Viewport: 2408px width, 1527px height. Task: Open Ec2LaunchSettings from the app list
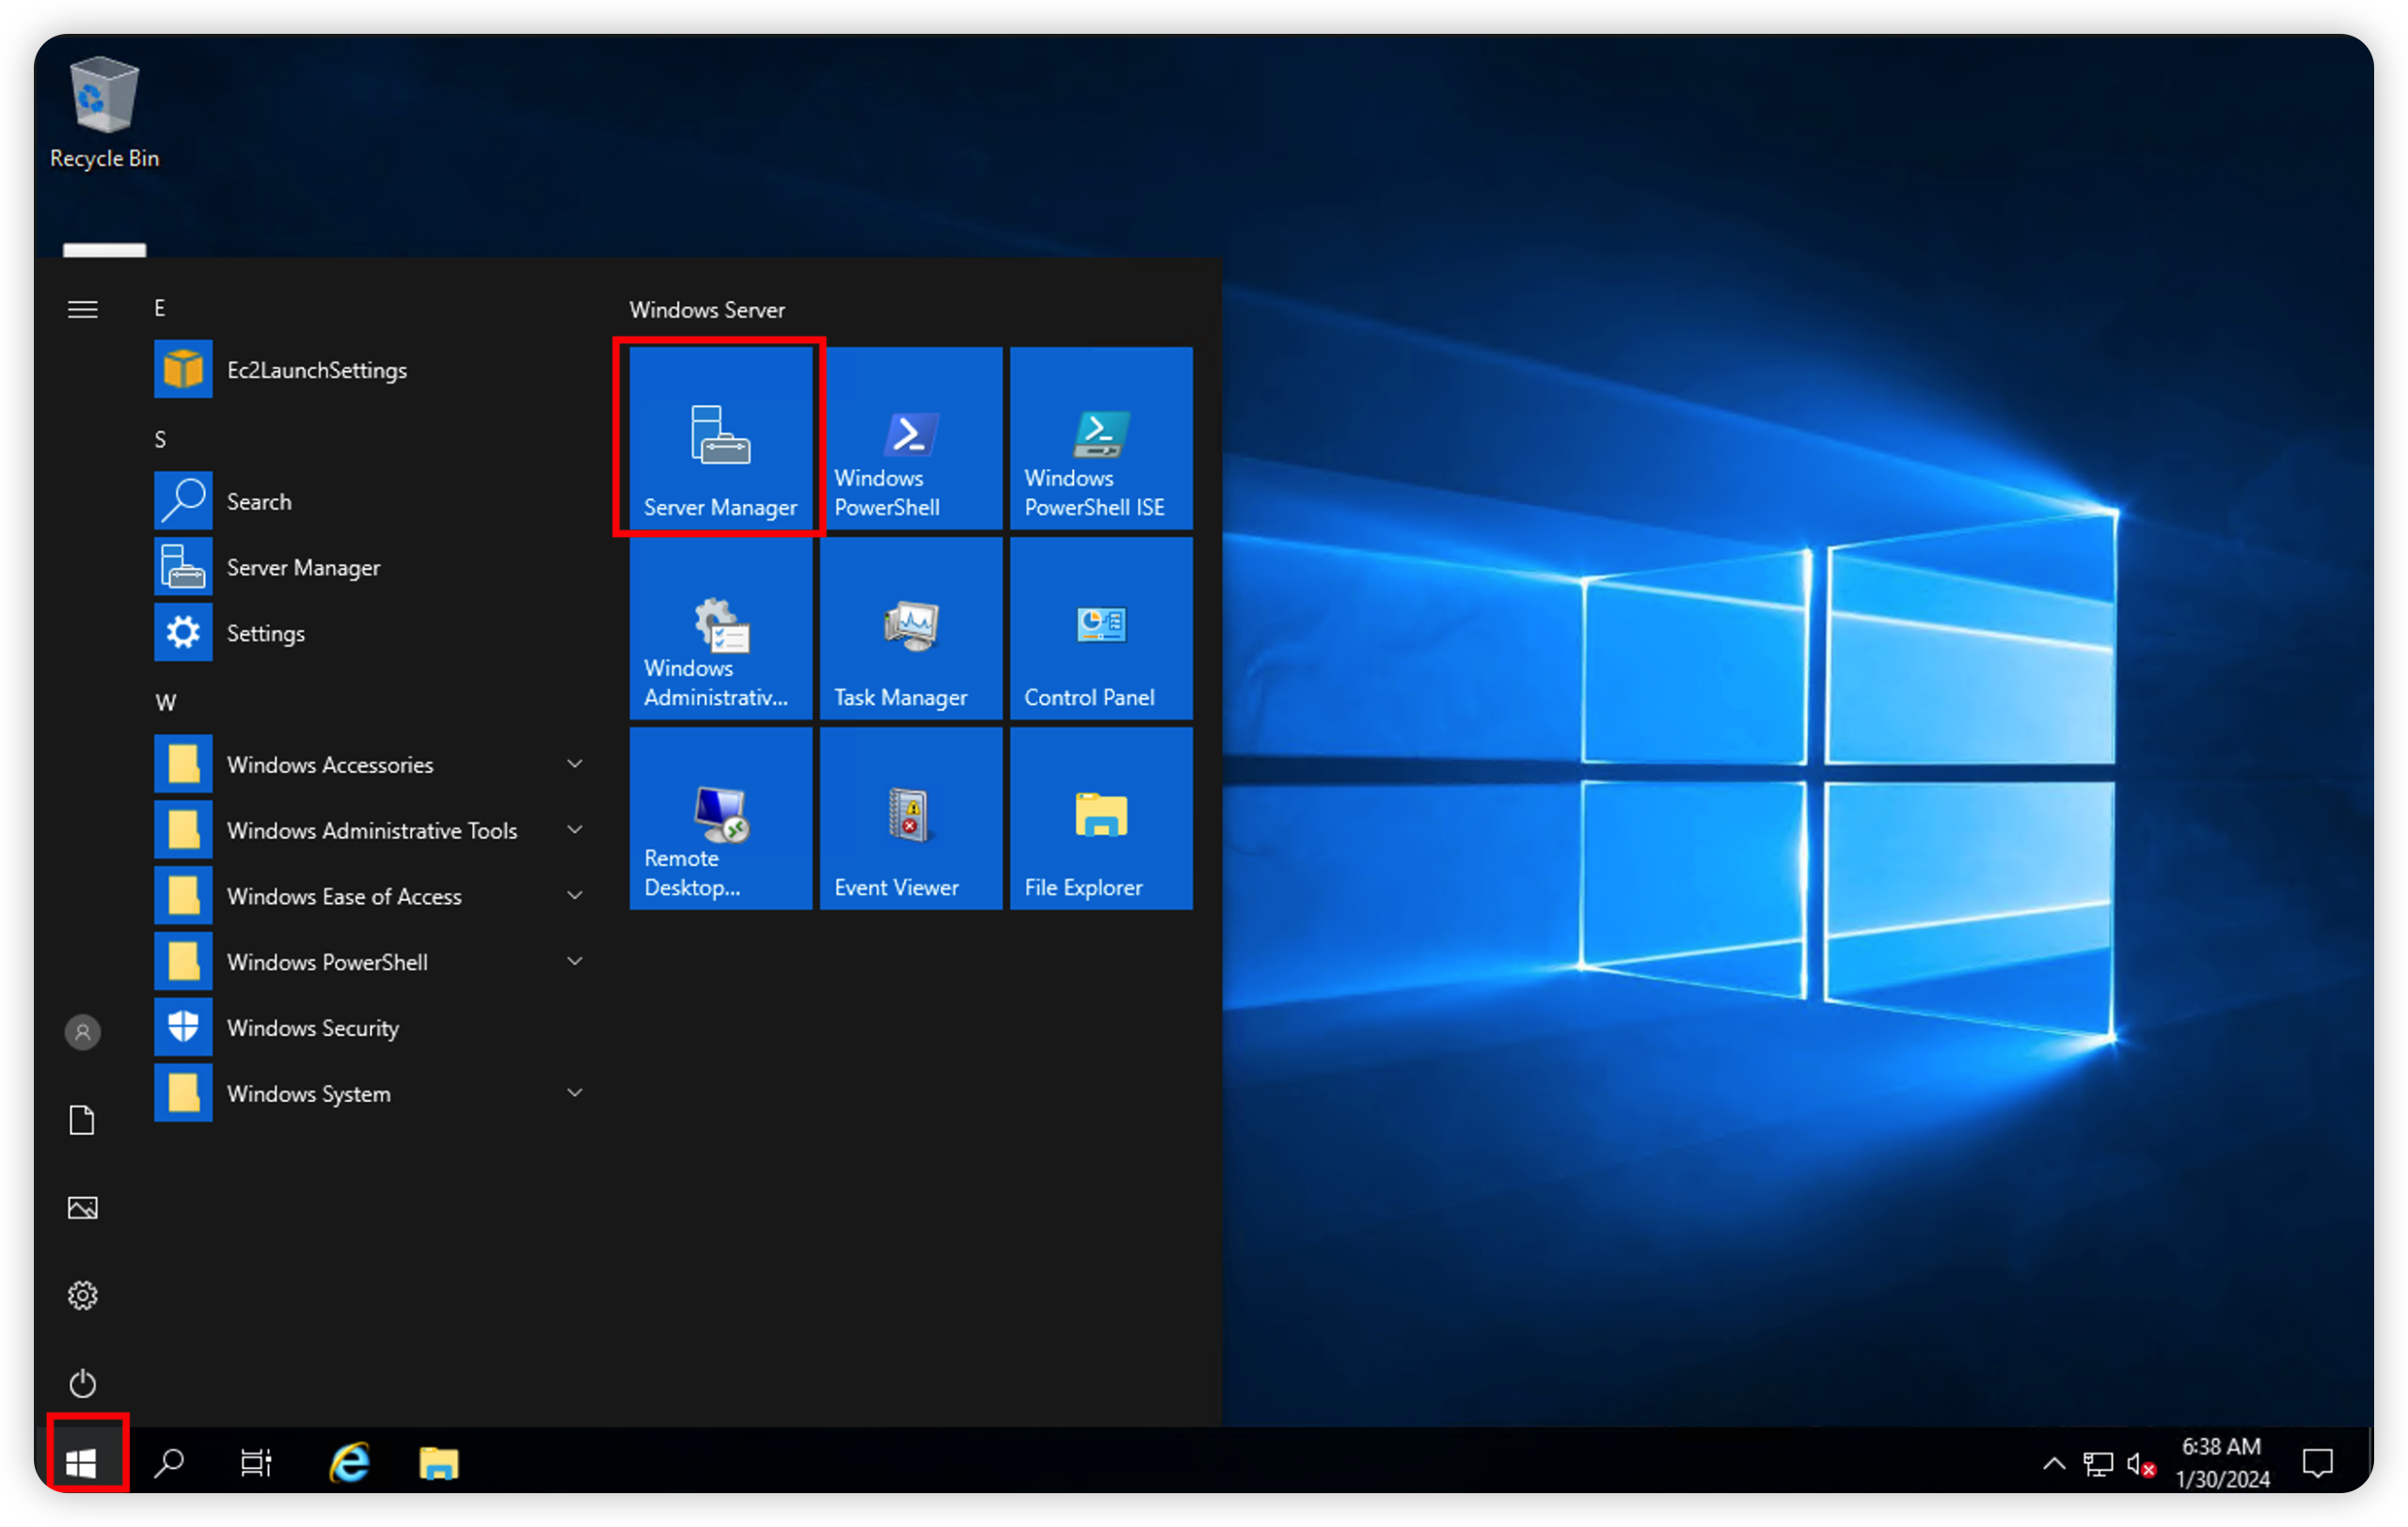point(316,370)
